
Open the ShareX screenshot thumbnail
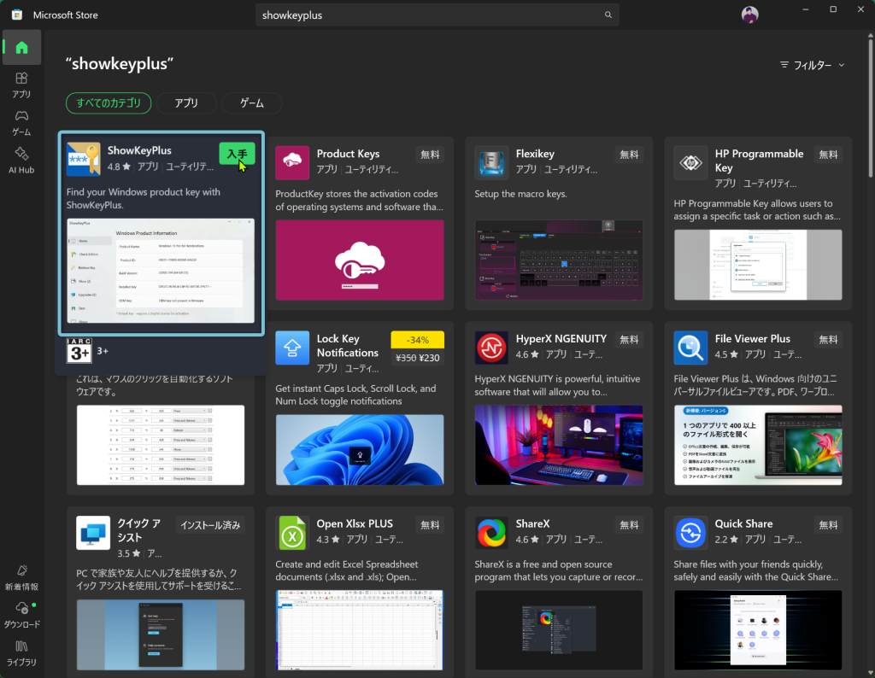click(559, 630)
